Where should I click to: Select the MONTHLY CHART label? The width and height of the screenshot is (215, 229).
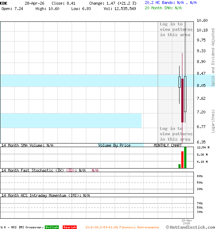tap(168, 145)
